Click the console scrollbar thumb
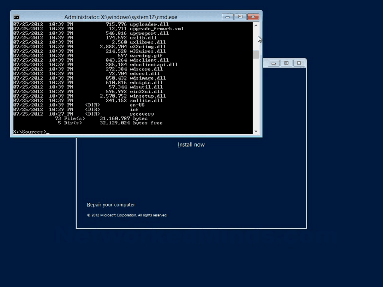The width and height of the screenshot is (383, 287). pyautogui.click(x=256, y=55)
